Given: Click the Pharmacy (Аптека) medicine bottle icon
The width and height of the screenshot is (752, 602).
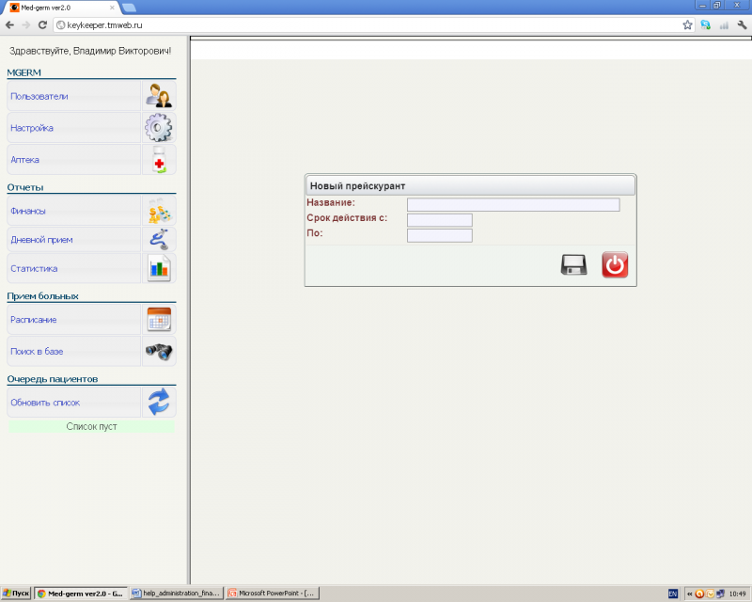Looking at the screenshot, I should pyautogui.click(x=158, y=160).
